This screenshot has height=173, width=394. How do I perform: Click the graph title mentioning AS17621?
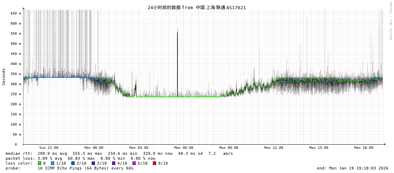[196, 7]
